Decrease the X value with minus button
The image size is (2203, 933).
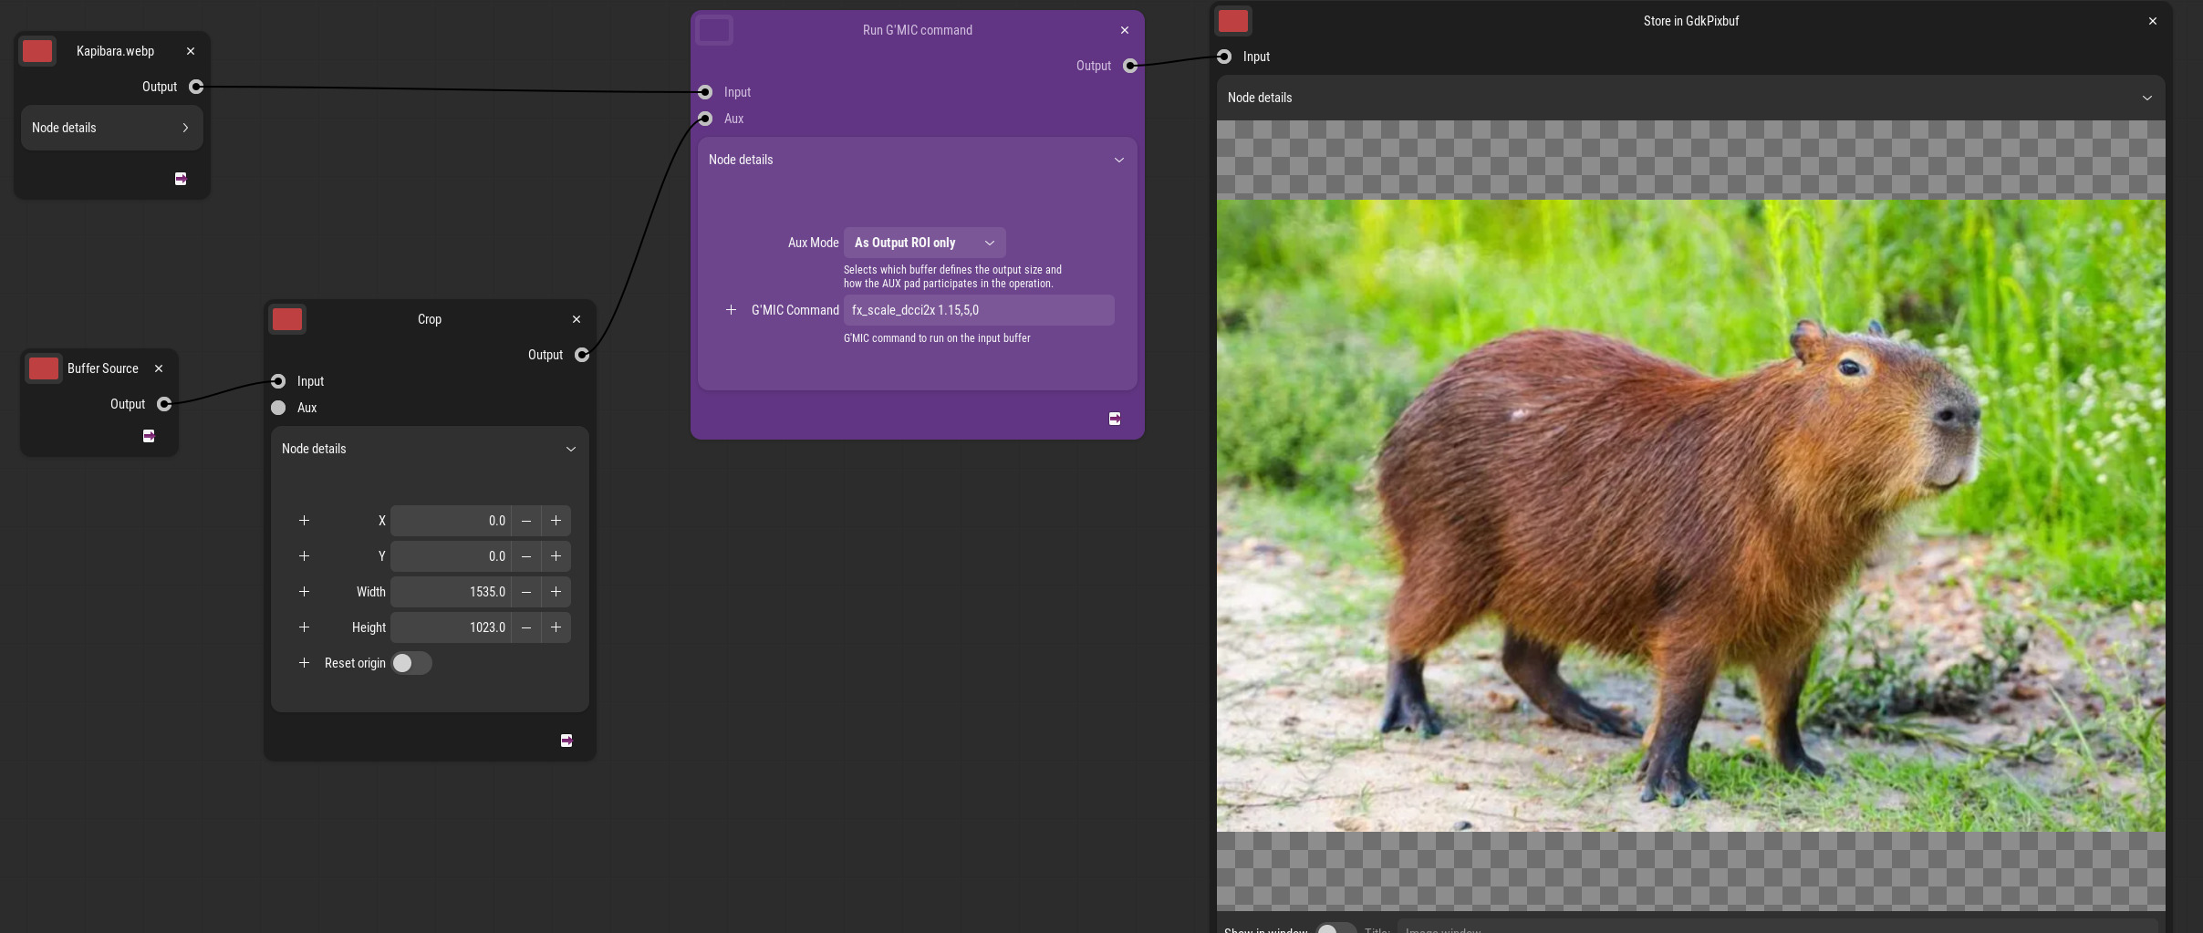tap(526, 521)
